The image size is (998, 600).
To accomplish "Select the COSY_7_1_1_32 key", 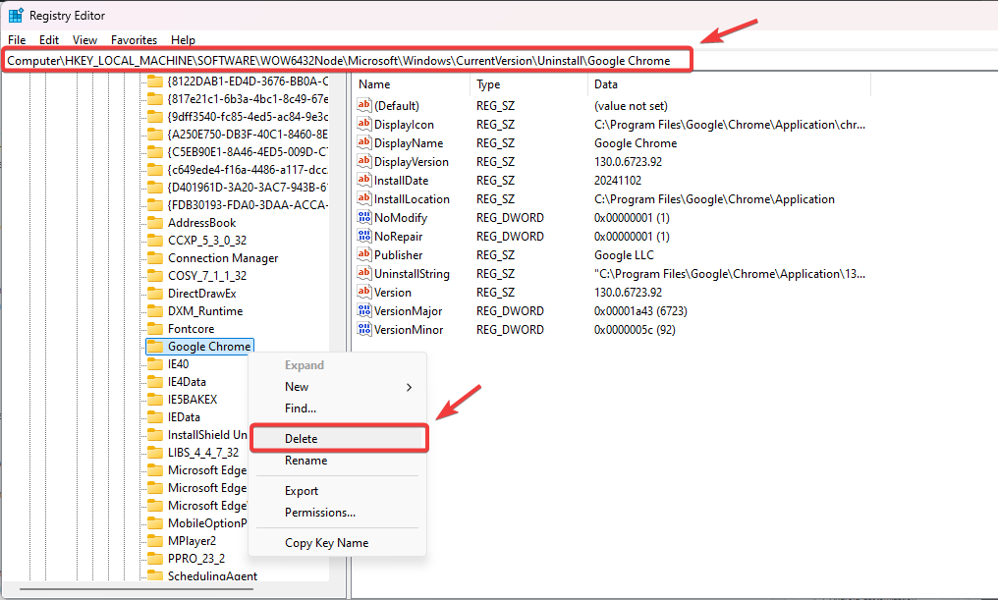I will [207, 276].
